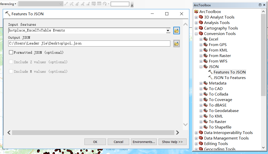Click the From Raster toolset icon
This screenshot has width=268, height=154.
pos(206,55)
